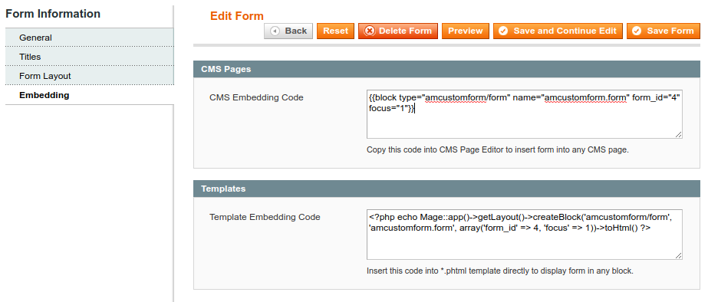Grab the Template Embedding Code textarea resize handle
The height and width of the screenshot is (302, 708).
pyautogui.click(x=679, y=256)
